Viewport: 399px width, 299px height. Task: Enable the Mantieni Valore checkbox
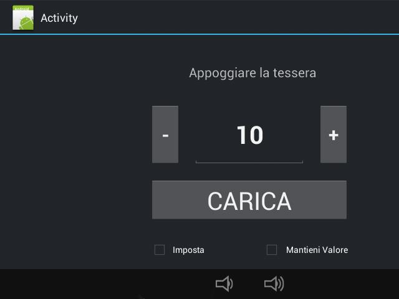272,250
